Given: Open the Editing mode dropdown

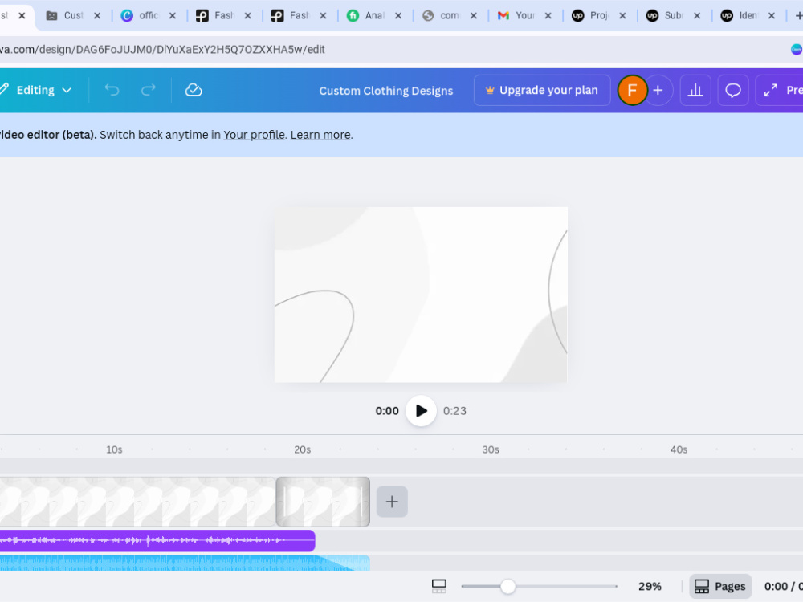Looking at the screenshot, I should coord(36,90).
